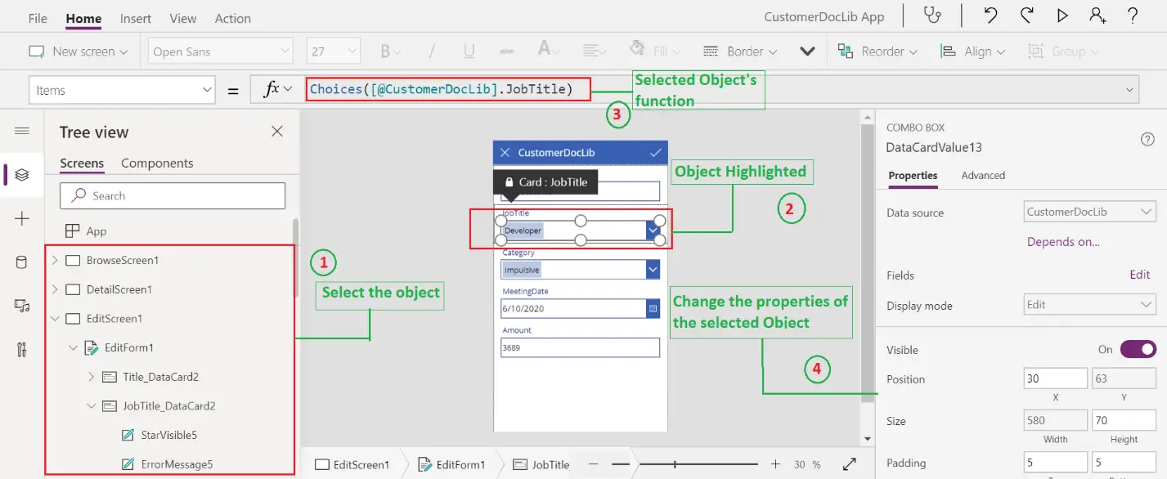Image resolution: width=1167 pixels, height=479 pixels.
Task: Open the File menu
Action: click(38, 18)
